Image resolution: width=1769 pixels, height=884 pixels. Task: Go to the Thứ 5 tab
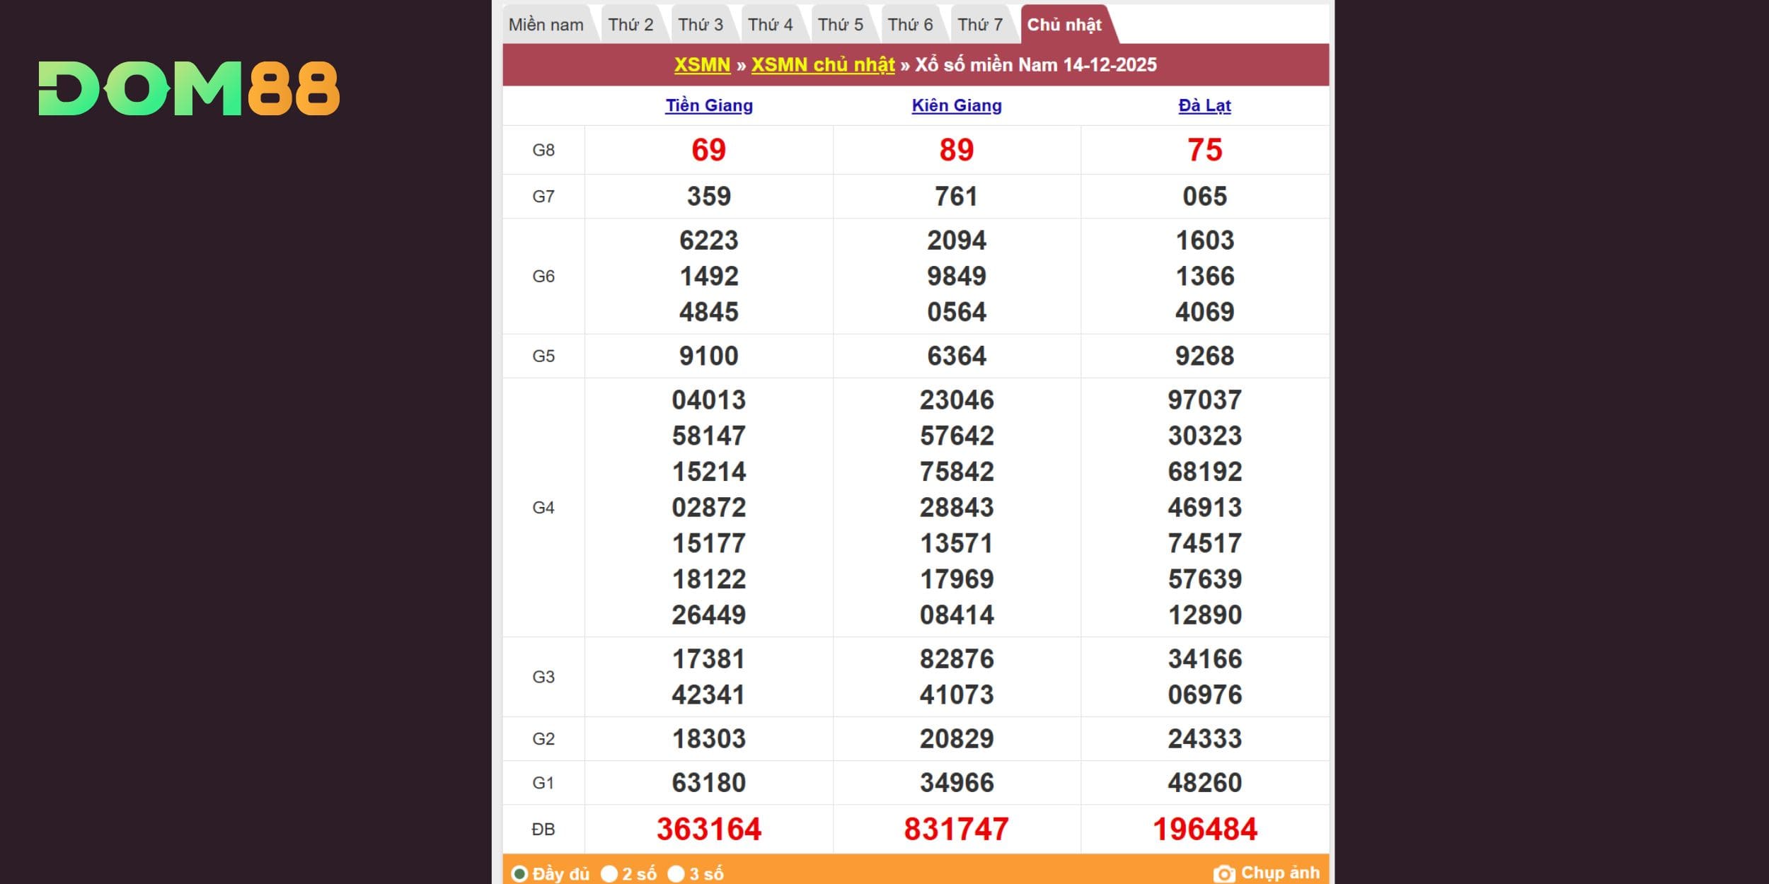tap(840, 25)
